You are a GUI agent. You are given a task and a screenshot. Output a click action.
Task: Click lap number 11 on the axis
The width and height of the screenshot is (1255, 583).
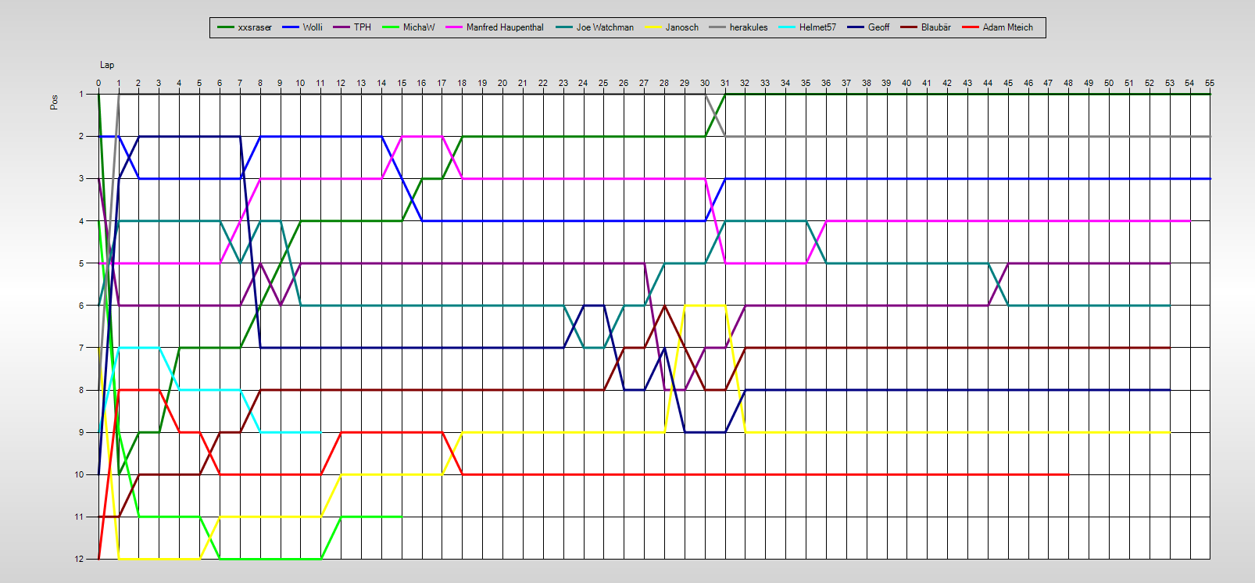click(x=320, y=83)
